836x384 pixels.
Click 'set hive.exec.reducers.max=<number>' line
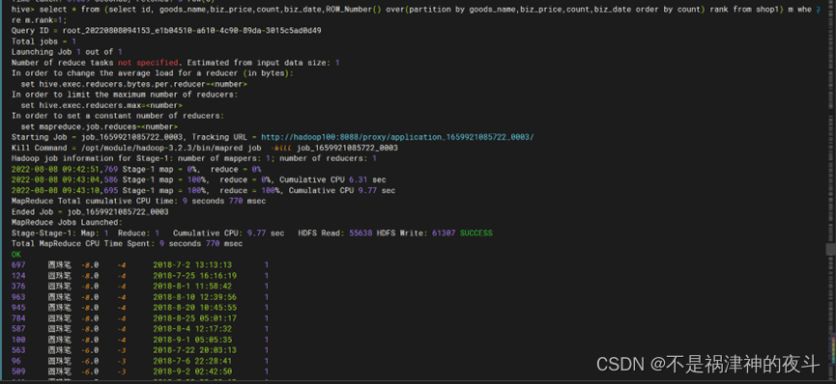[101, 105]
